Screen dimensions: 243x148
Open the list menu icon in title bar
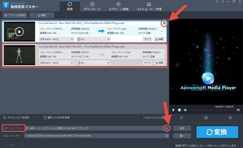[x=223, y=2]
